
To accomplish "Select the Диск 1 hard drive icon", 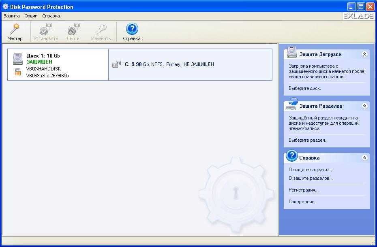I will click(17, 59).
